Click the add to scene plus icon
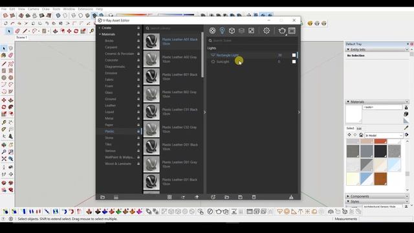 tap(197, 197)
